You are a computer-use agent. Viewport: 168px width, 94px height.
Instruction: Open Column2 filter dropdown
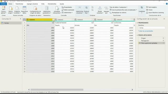[x=73, y=20]
